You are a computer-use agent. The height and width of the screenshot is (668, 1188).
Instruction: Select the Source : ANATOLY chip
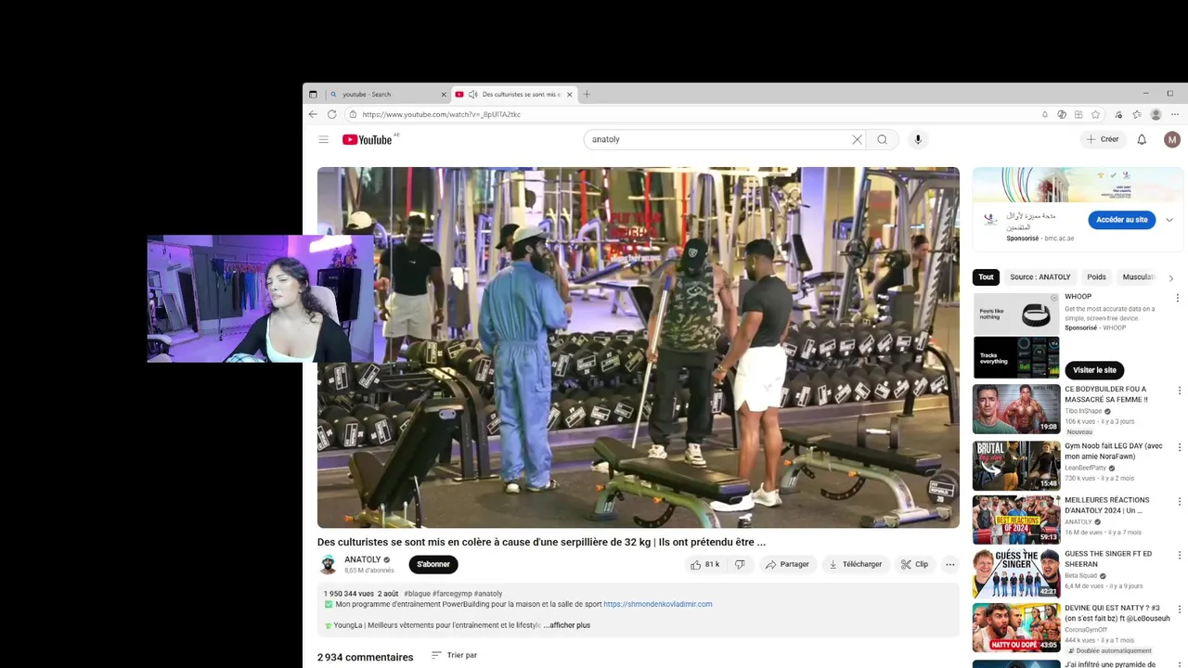(1039, 277)
